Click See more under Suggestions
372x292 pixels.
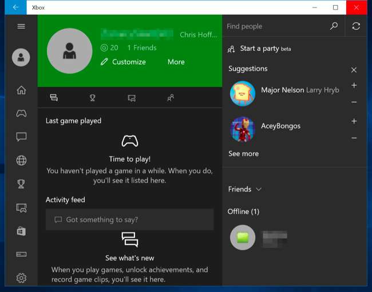[x=243, y=154]
